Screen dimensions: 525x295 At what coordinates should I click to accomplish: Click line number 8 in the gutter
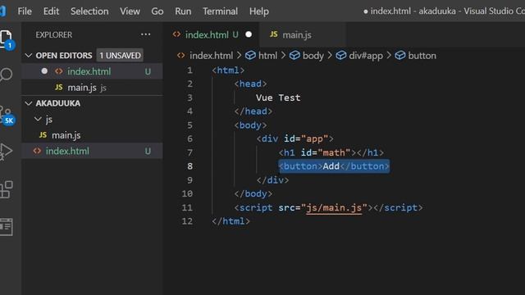point(189,166)
